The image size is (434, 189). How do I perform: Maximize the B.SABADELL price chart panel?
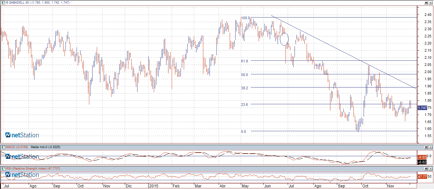point(426,3)
